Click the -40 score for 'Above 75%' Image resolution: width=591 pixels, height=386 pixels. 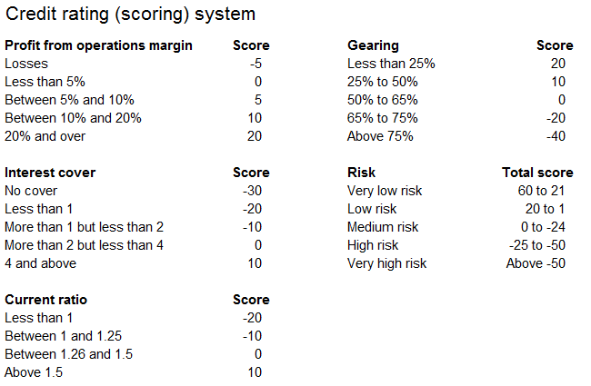click(556, 136)
